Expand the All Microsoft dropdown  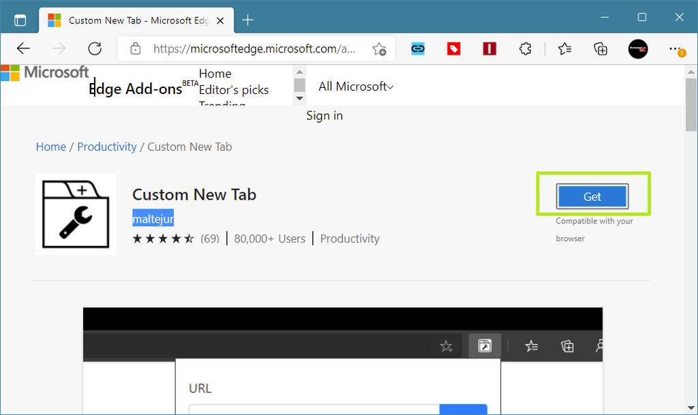(355, 87)
